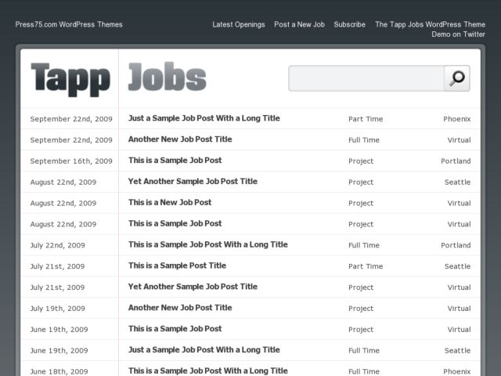Open the July 21st Virtual project job post
The height and width of the screenshot is (376, 501).
point(193,287)
